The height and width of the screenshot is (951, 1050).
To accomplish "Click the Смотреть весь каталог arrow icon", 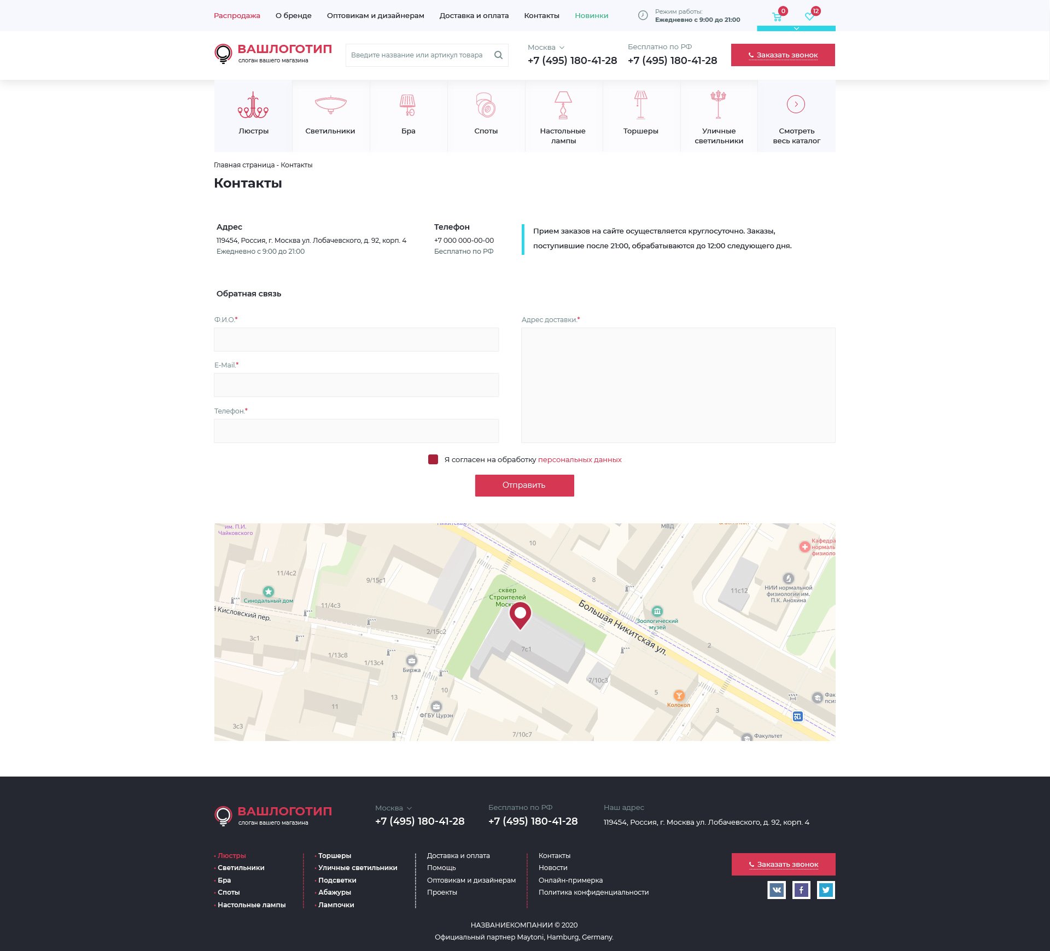I will [796, 104].
